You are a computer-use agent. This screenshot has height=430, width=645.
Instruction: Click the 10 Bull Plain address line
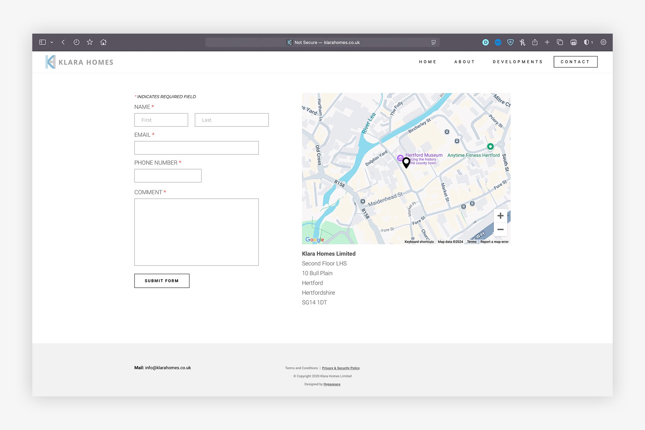pyautogui.click(x=317, y=273)
